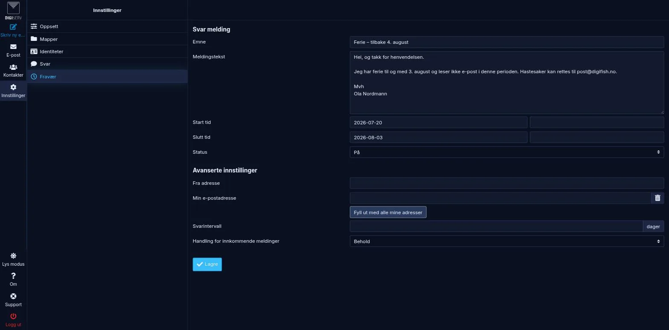The width and height of the screenshot is (669, 330).
Task: Click resize handle of Meldingstekst area
Action: (x=662, y=112)
